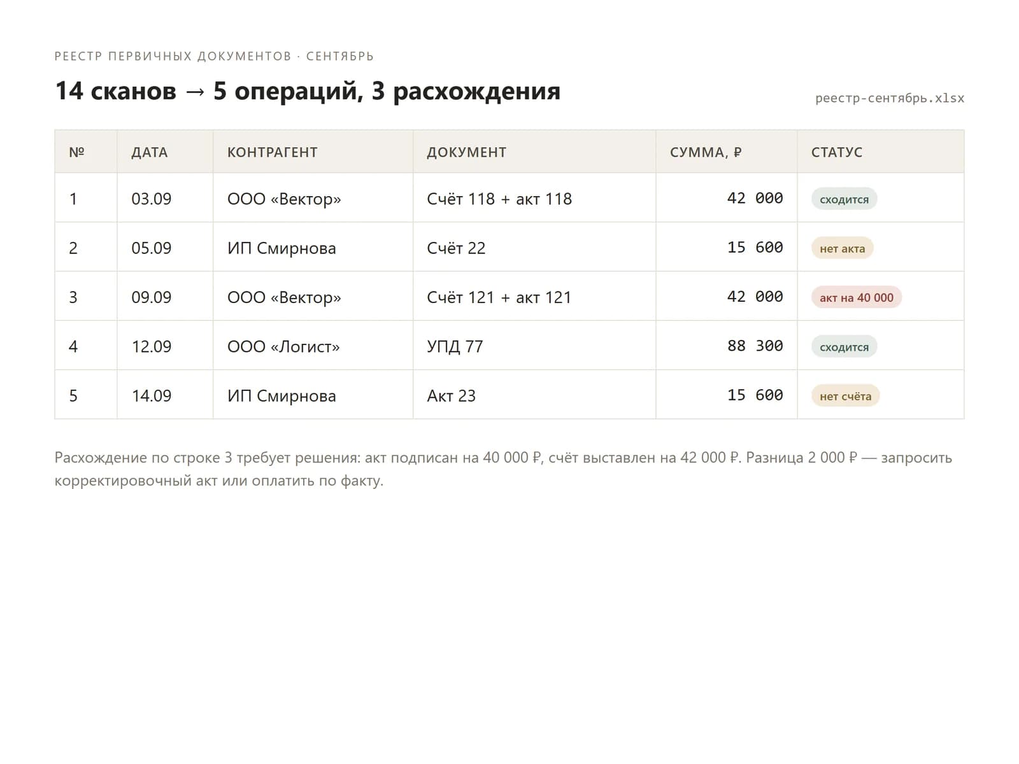
Task: Click the "сходится" badge in the Счёт 118 row
Action: [x=844, y=199]
